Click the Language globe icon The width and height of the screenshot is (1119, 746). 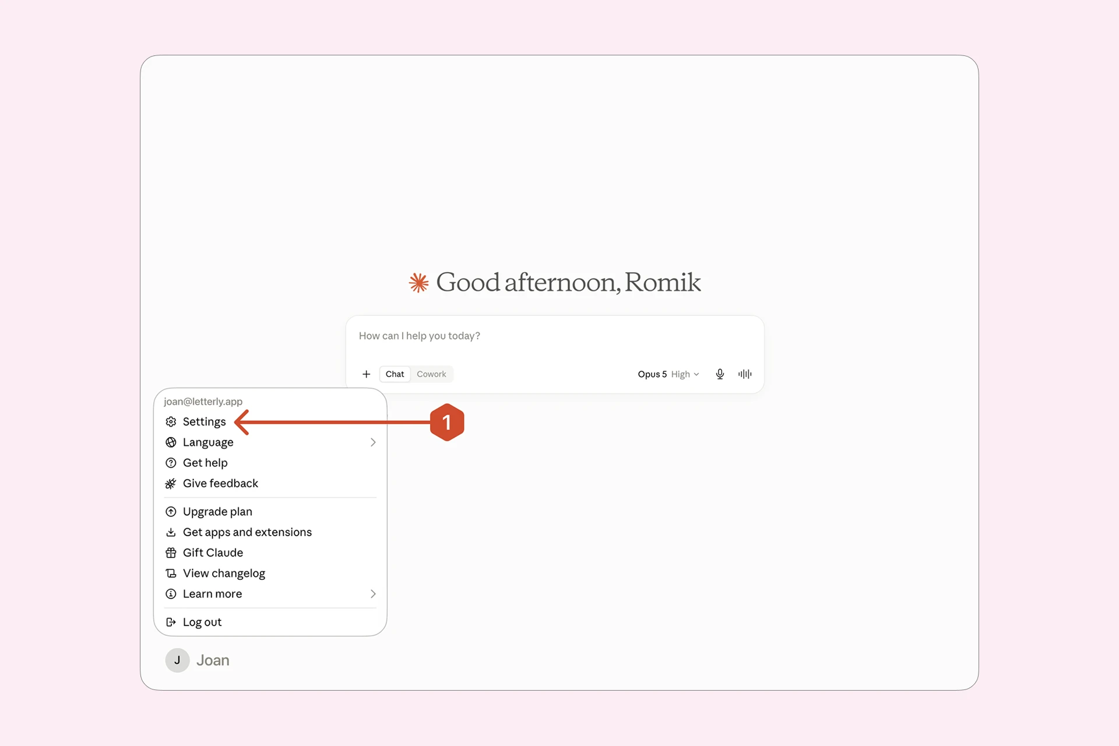[171, 442]
